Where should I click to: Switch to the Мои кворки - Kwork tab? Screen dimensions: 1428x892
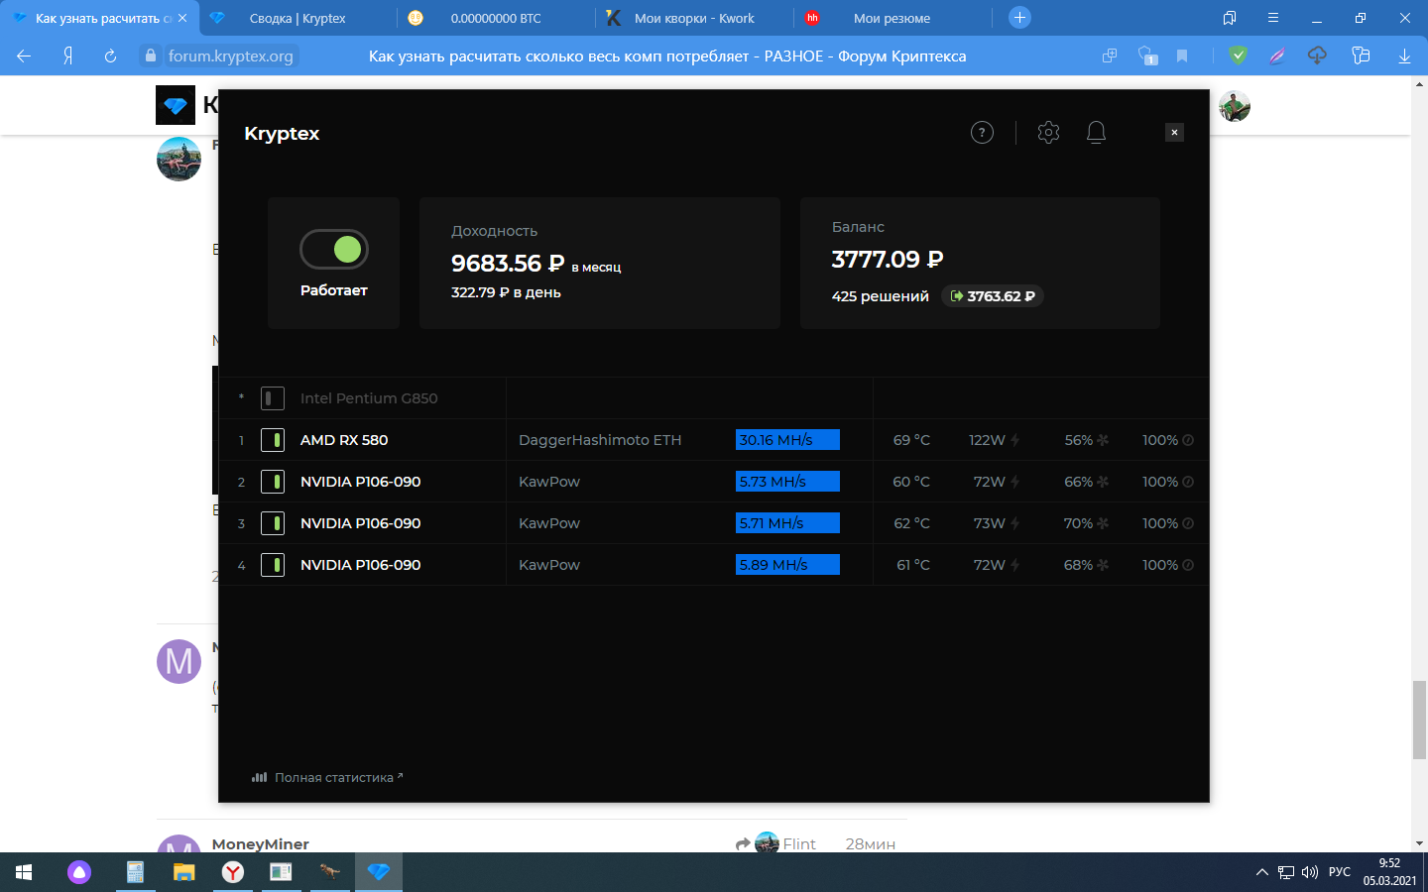[x=694, y=18]
